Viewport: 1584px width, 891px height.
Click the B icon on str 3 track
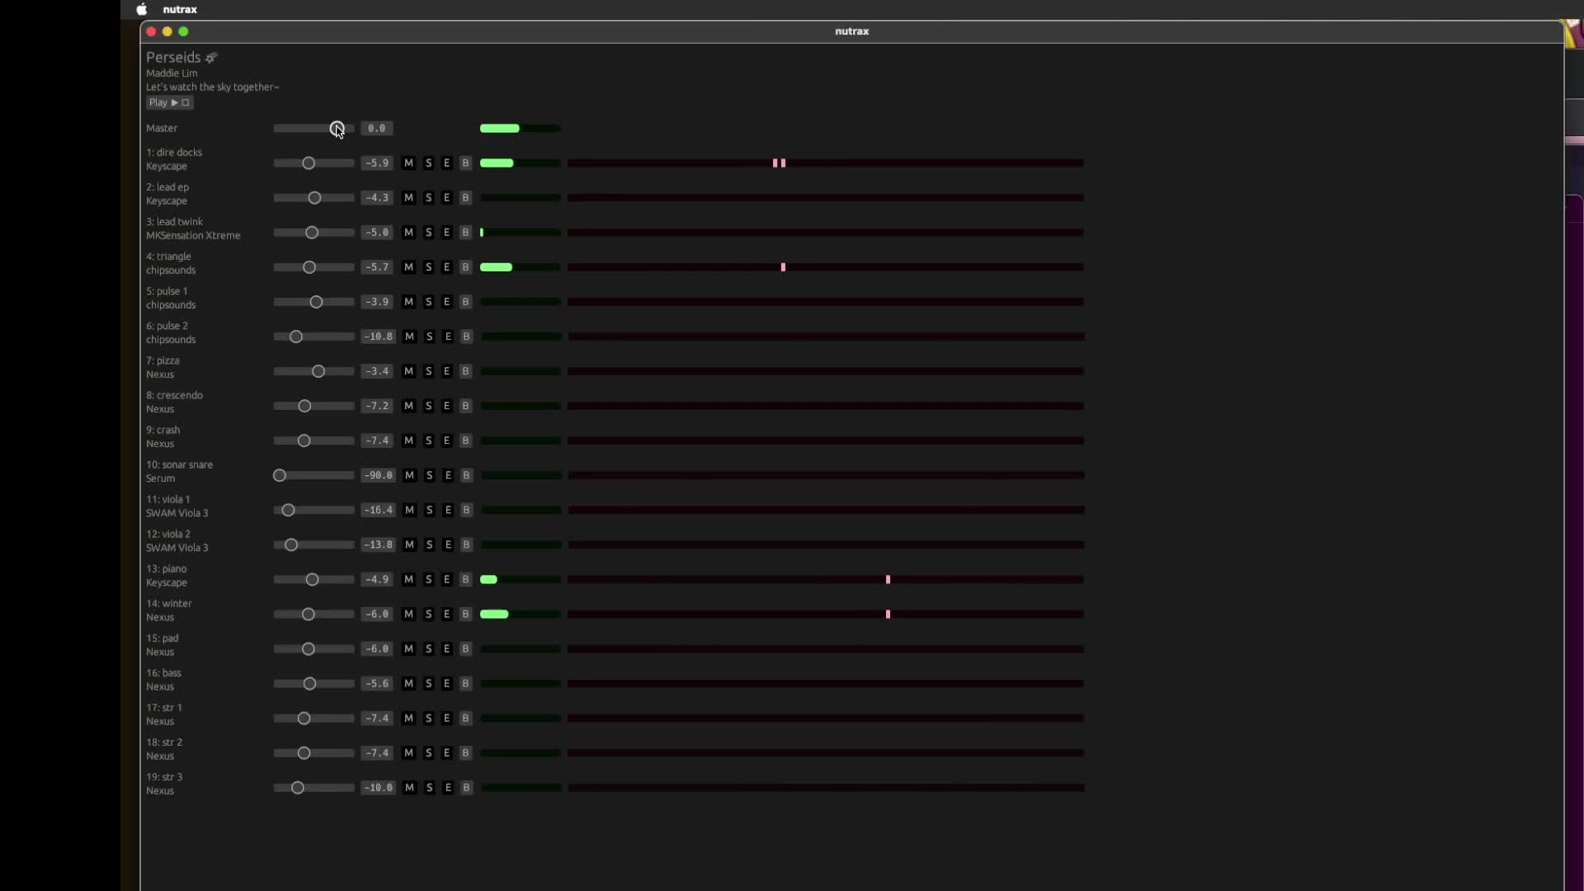click(x=467, y=787)
